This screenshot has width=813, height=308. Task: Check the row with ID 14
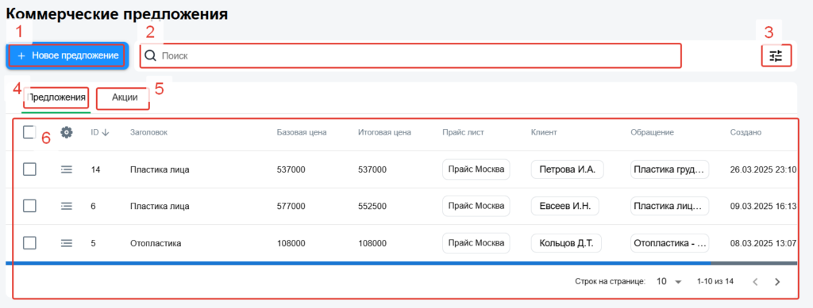click(x=29, y=169)
